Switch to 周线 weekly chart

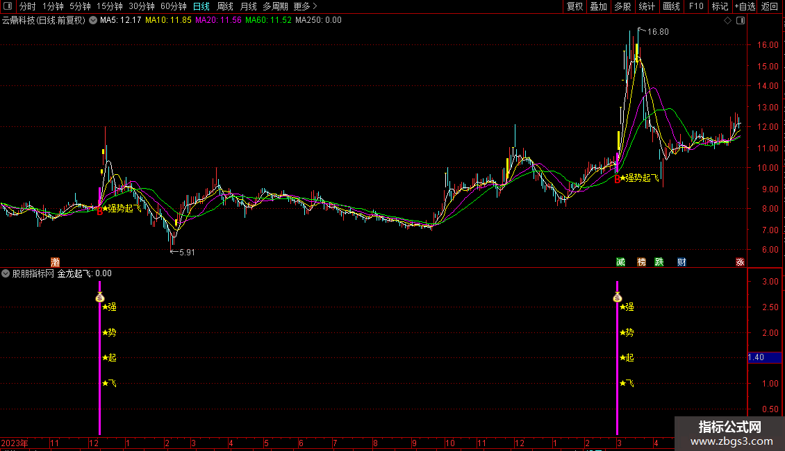(225, 6)
